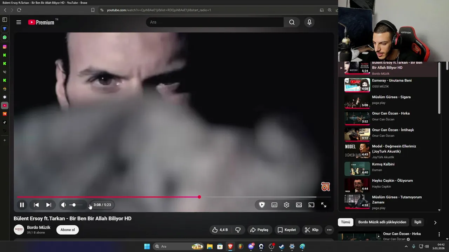This screenshot has height=252, width=449.
Task: Open TikTok from Brave sidebar
Action: coord(5,122)
